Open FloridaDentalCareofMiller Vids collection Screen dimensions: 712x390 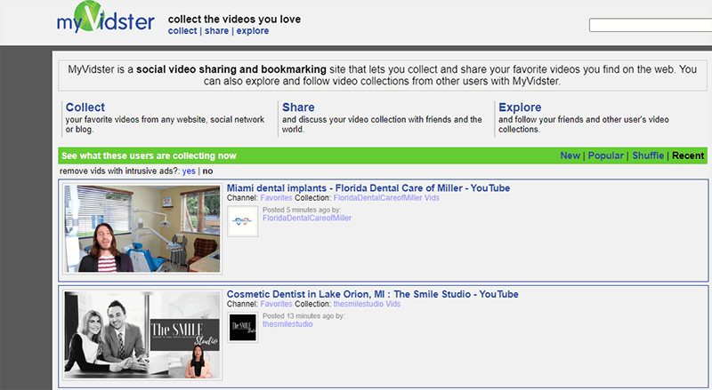386,198
